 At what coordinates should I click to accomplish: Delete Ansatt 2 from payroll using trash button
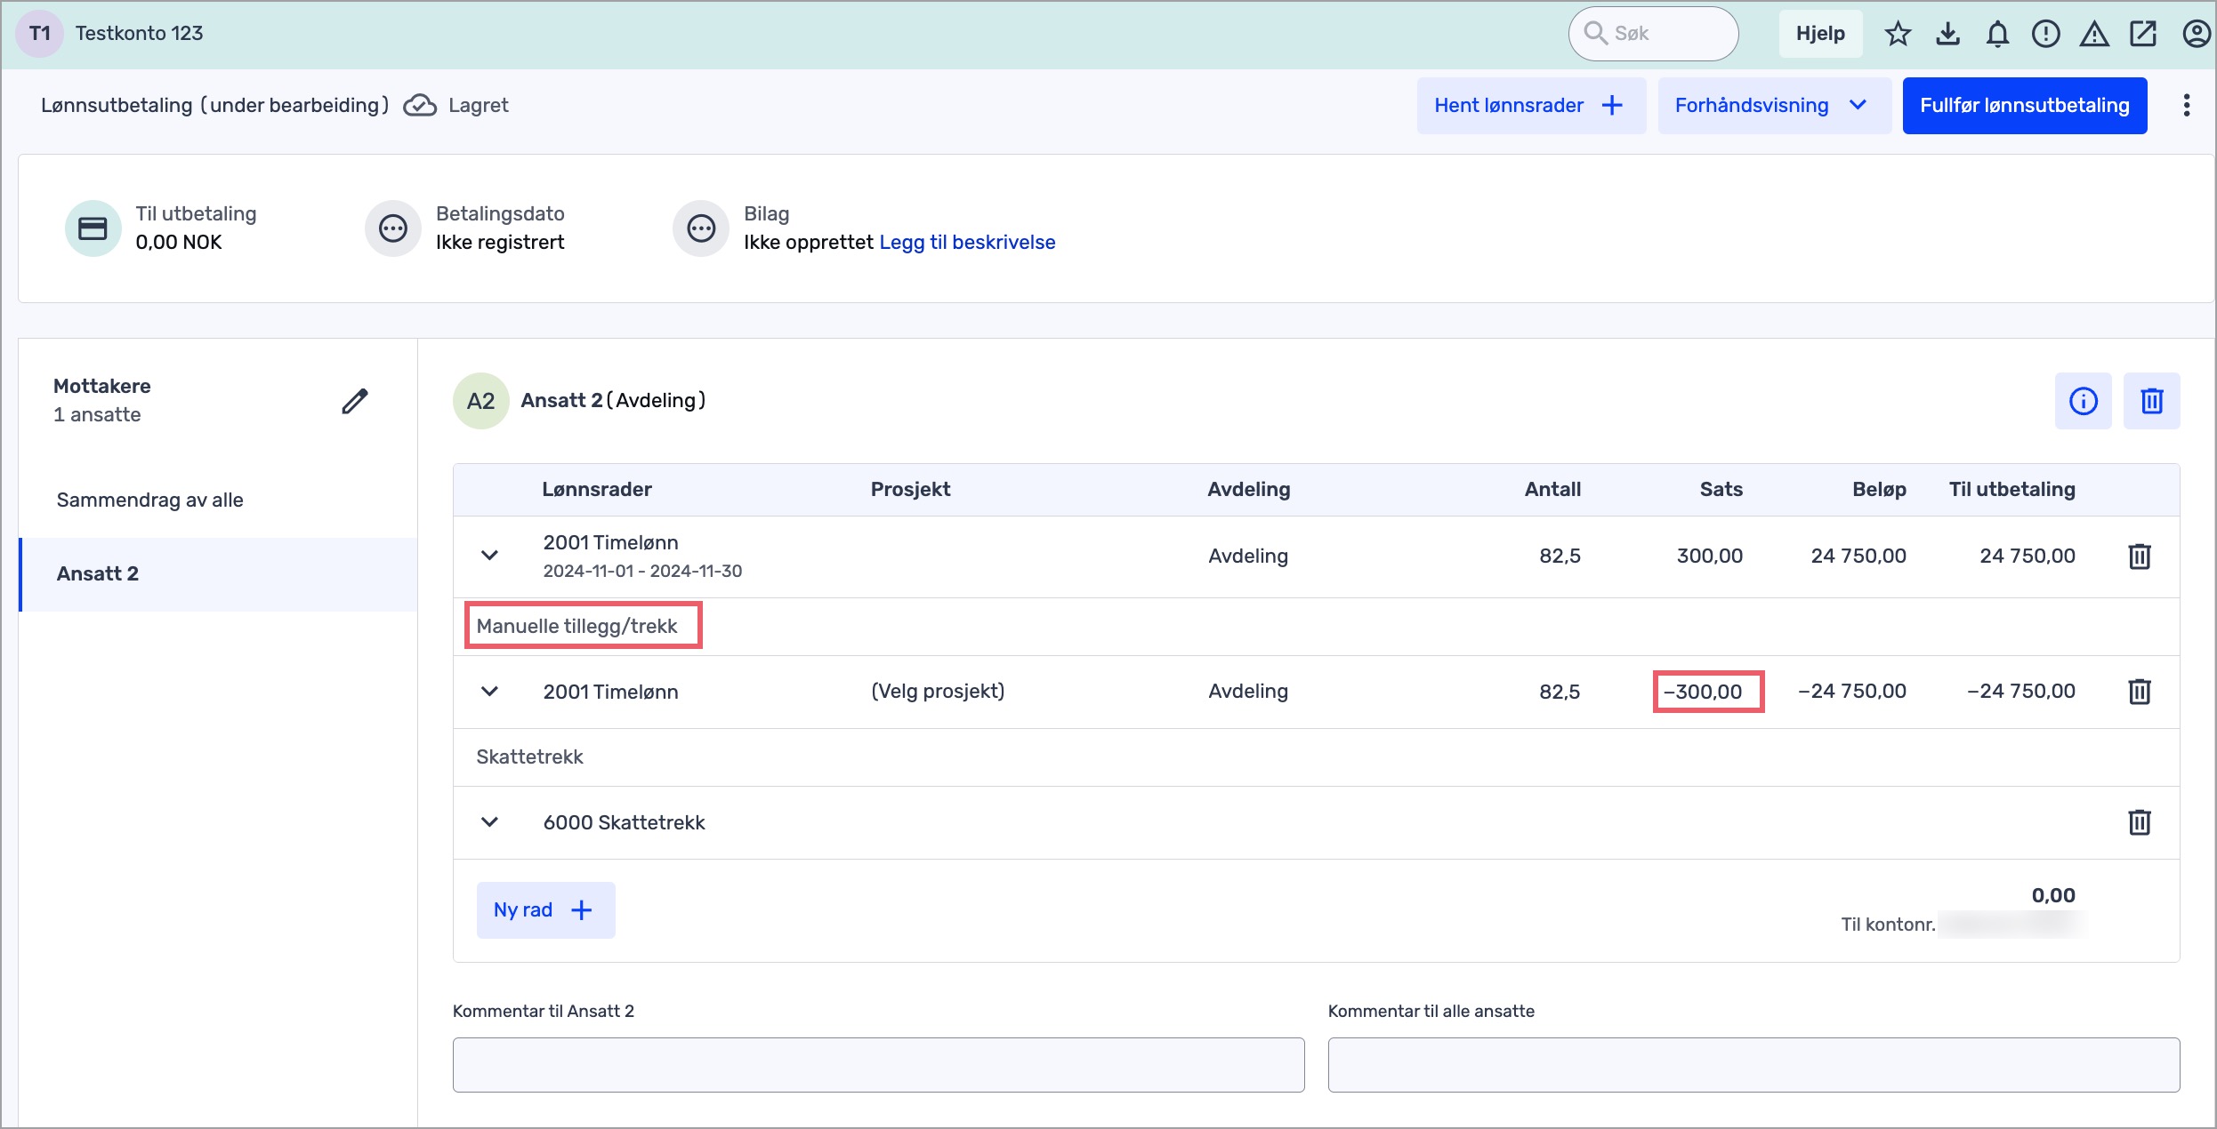2151,401
